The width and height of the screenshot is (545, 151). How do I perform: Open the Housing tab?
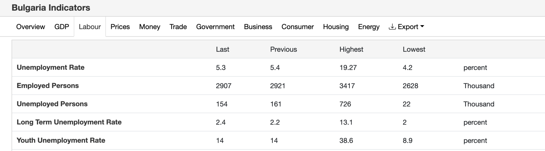click(x=336, y=27)
